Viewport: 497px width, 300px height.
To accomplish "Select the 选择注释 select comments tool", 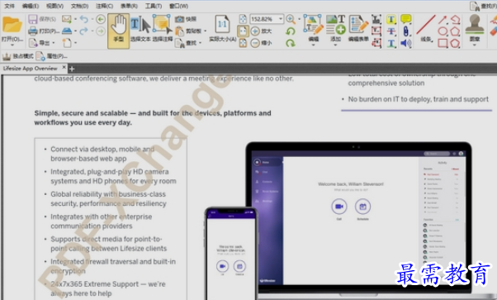I will pyautogui.click(x=163, y=29).
